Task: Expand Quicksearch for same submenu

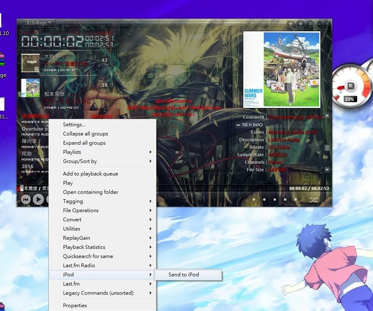Action: 103,256
